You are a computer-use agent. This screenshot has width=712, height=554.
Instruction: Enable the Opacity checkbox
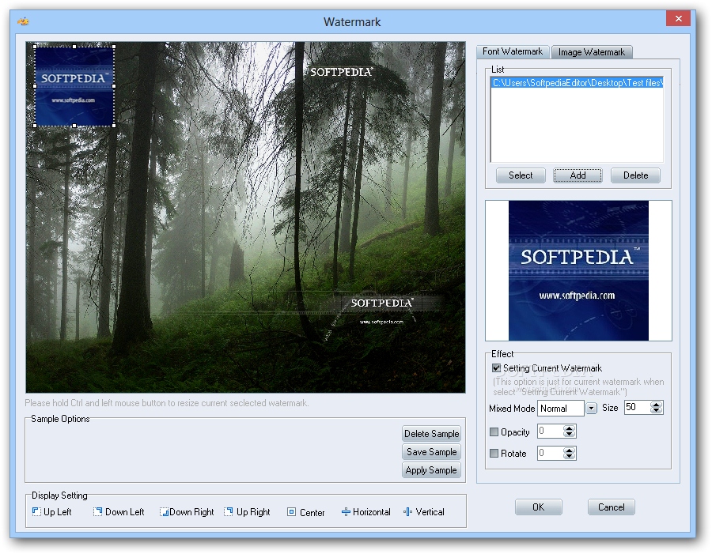point(494,432)
